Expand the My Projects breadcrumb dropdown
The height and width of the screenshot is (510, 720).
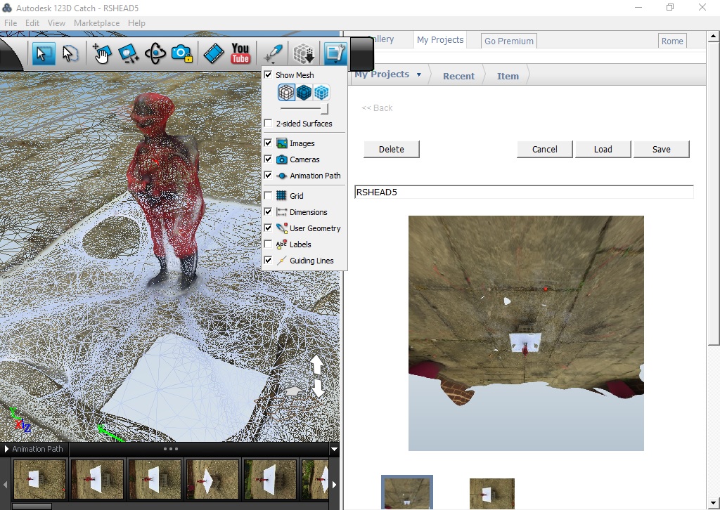(x=419, y=74)
